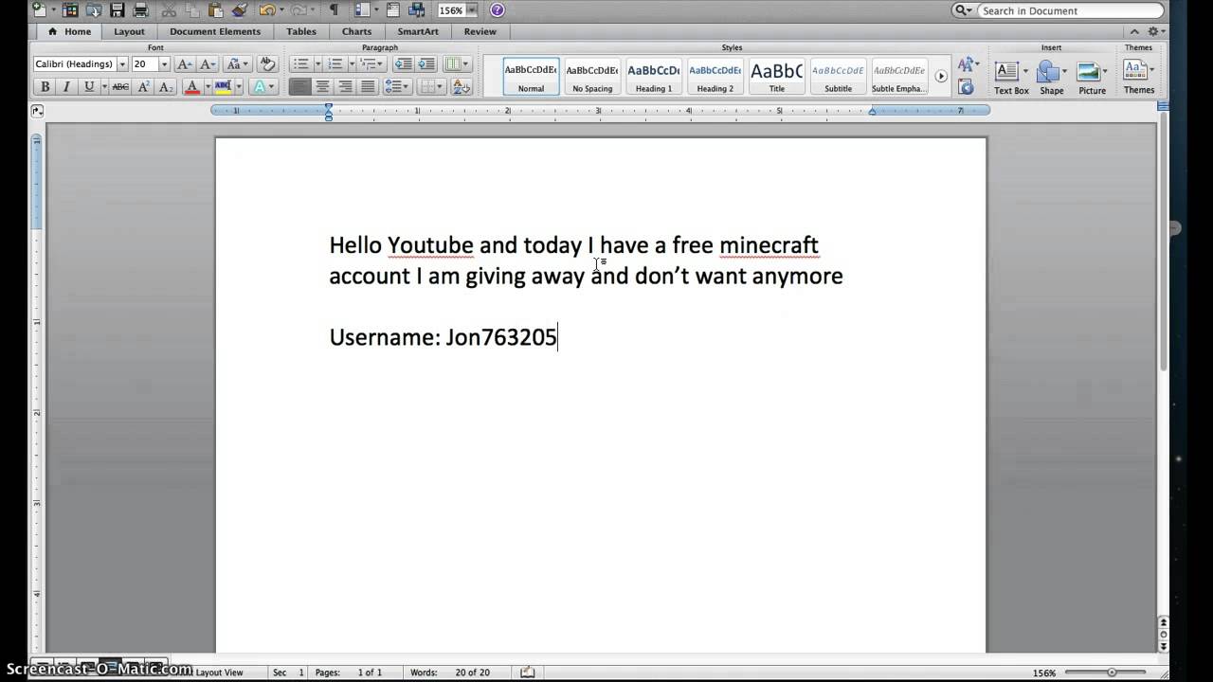Open the multilevel list dropdown
This screenshot has width=1213, height=682.
(371, 64)
